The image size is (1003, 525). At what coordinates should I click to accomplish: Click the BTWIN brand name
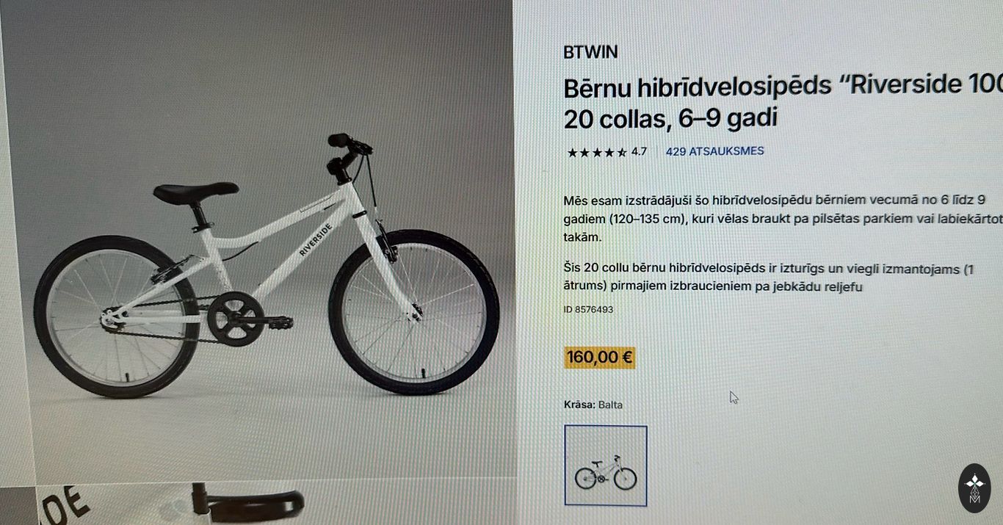coord(590,52)
